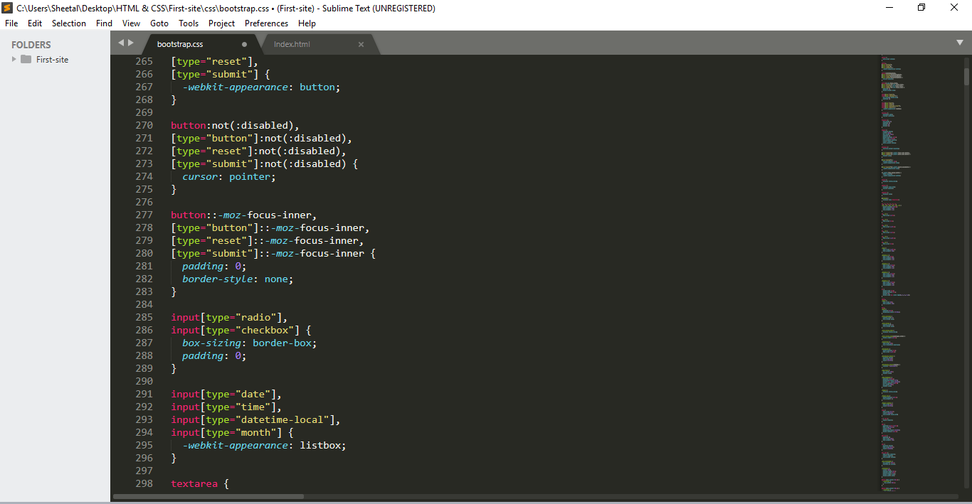The height and width of the screenshot is (504, 972).
Task: Open the tab list dropdown arrow
Action: pyautogui.click(x=959, y=43)
